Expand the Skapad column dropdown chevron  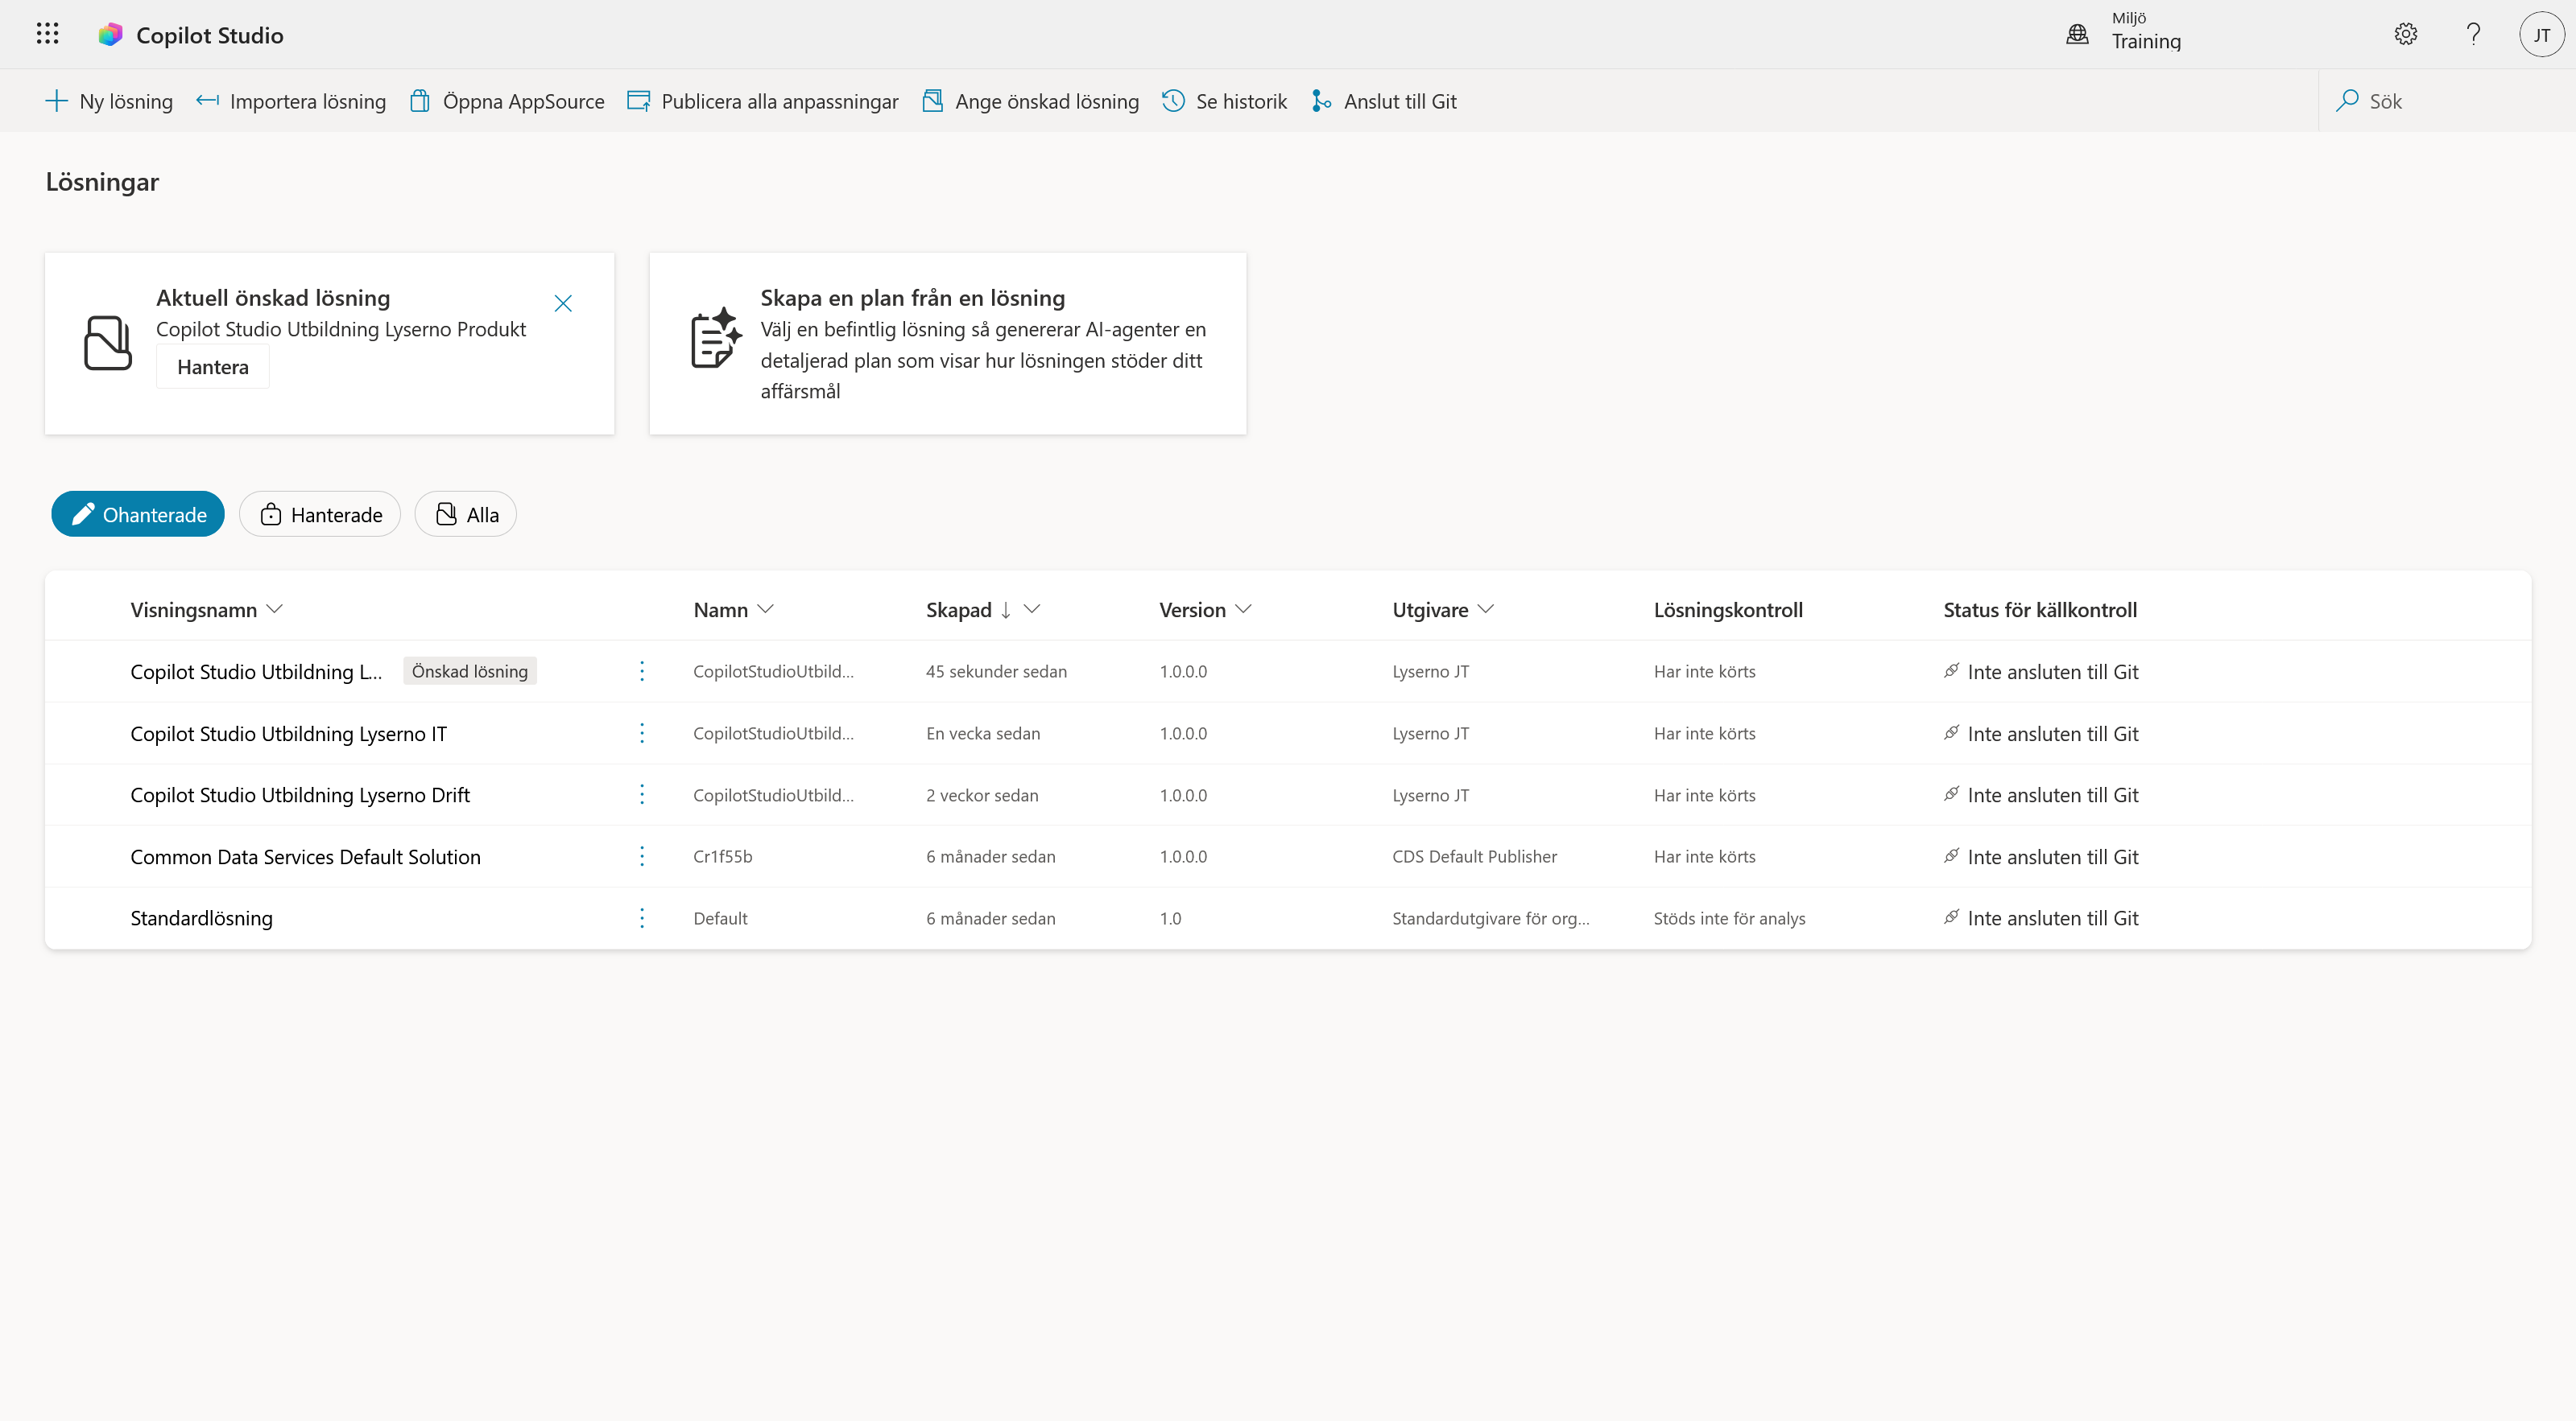[x=1032, y=608]
